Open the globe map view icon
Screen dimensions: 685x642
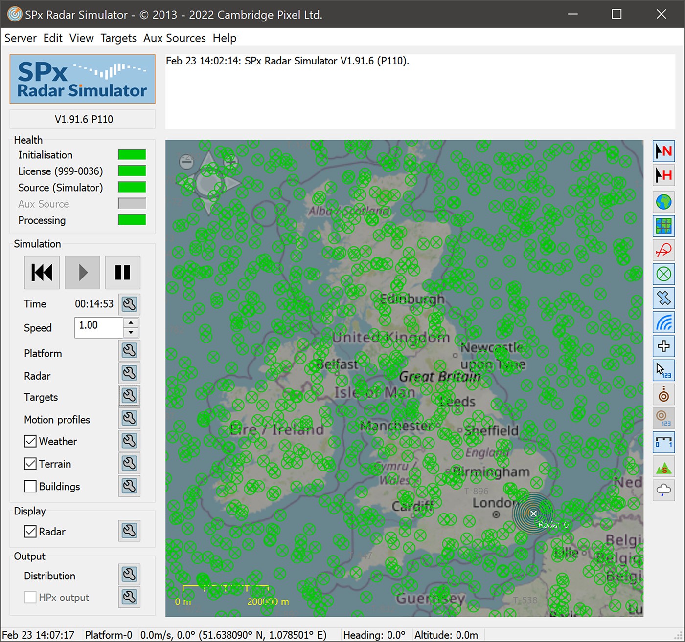tap(663, 202)
